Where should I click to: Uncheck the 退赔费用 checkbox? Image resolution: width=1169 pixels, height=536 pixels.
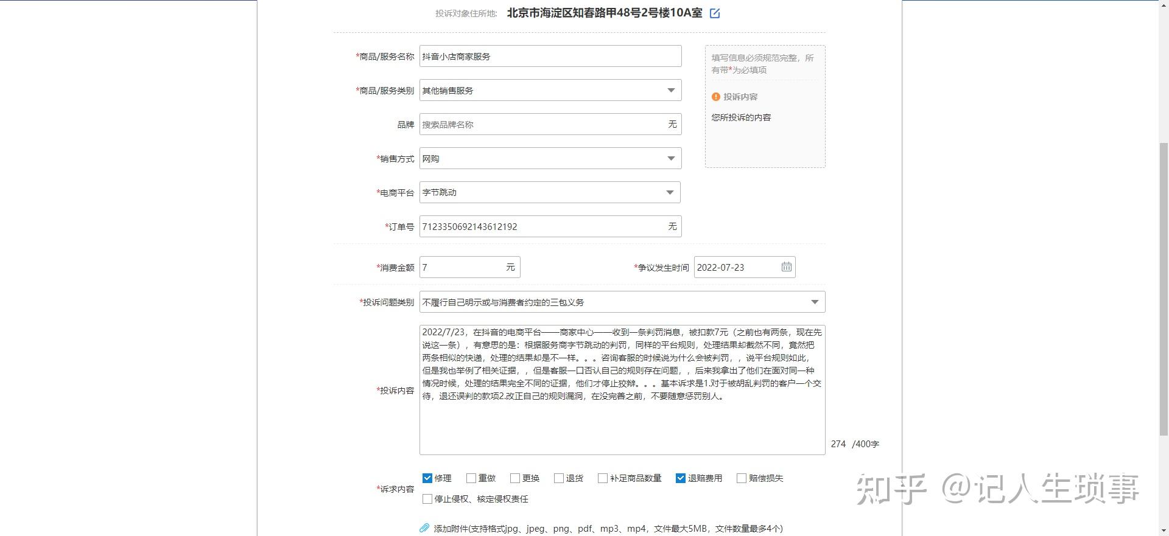tap(681, 478)
